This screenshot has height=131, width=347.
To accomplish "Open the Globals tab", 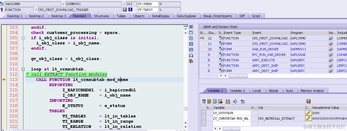I will pos(274,91).
